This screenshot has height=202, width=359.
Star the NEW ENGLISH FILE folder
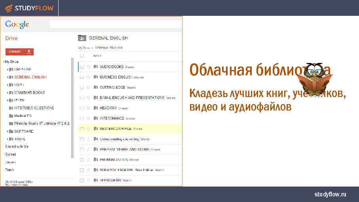point(88,129)
